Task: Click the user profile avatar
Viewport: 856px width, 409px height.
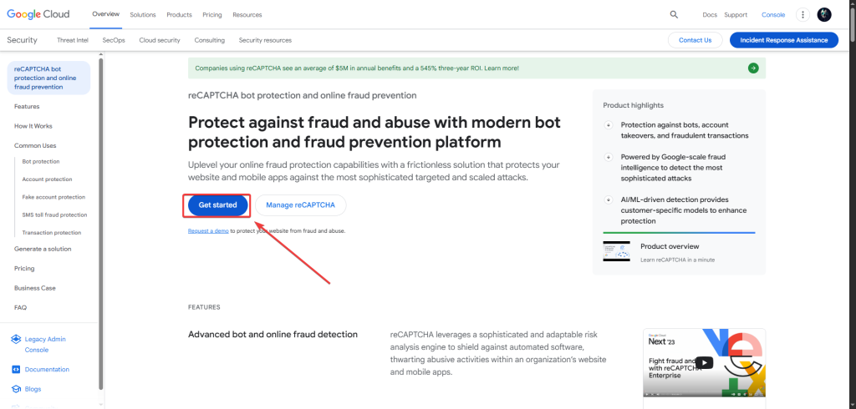Action: [x=824, y=14]
